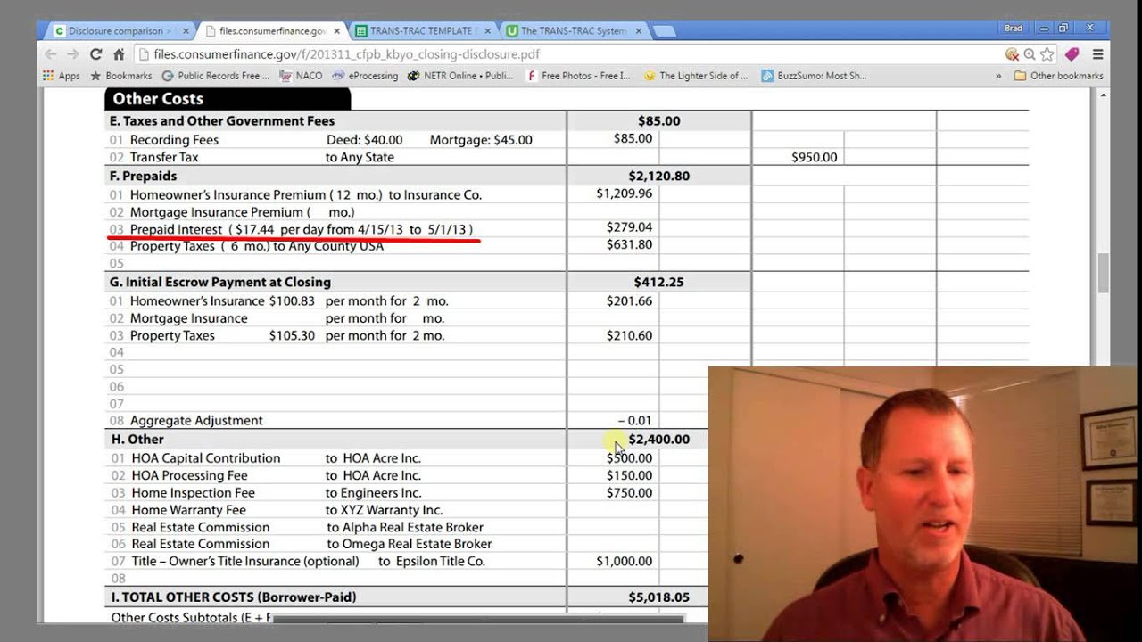Open the browser home page icon
1142x642 pixels.
(x=119, y=54)
